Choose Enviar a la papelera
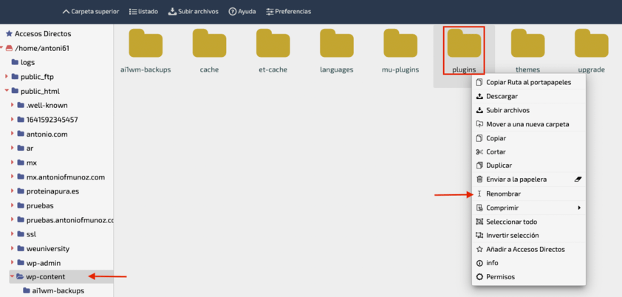This screenshot has height=297, width=622. click(x=529, y=180)
